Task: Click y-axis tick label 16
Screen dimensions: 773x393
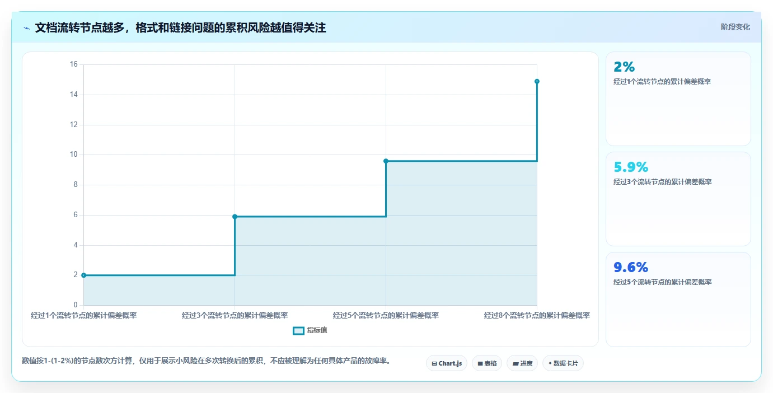Action: pos(73,64)
